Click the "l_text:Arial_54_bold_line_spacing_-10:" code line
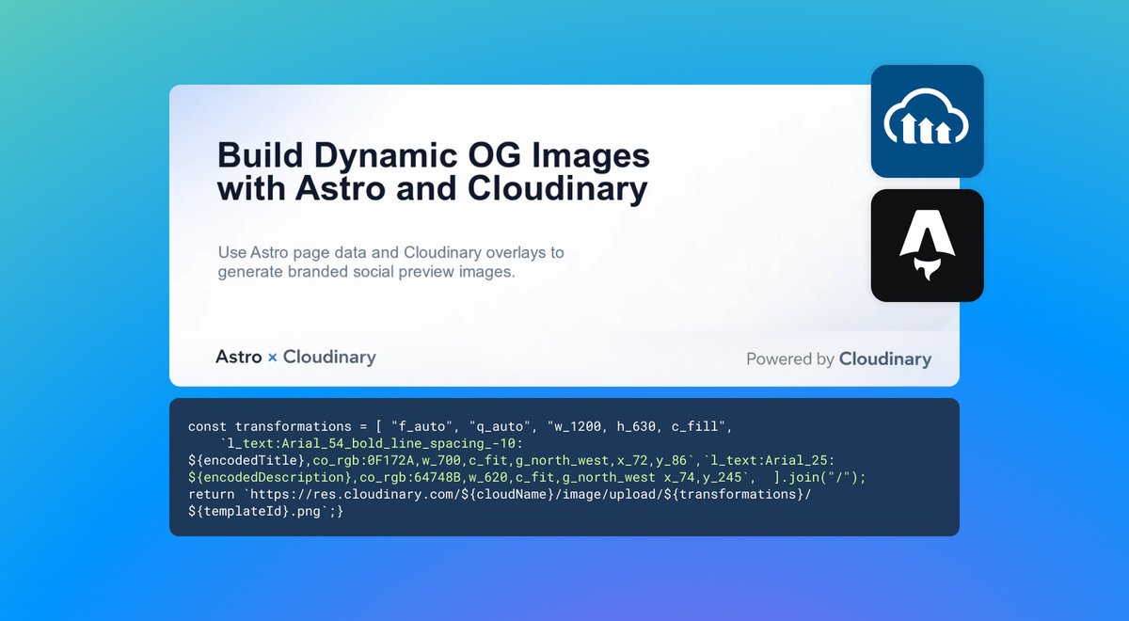This screenshot has height=621, width=1129. 371,444
